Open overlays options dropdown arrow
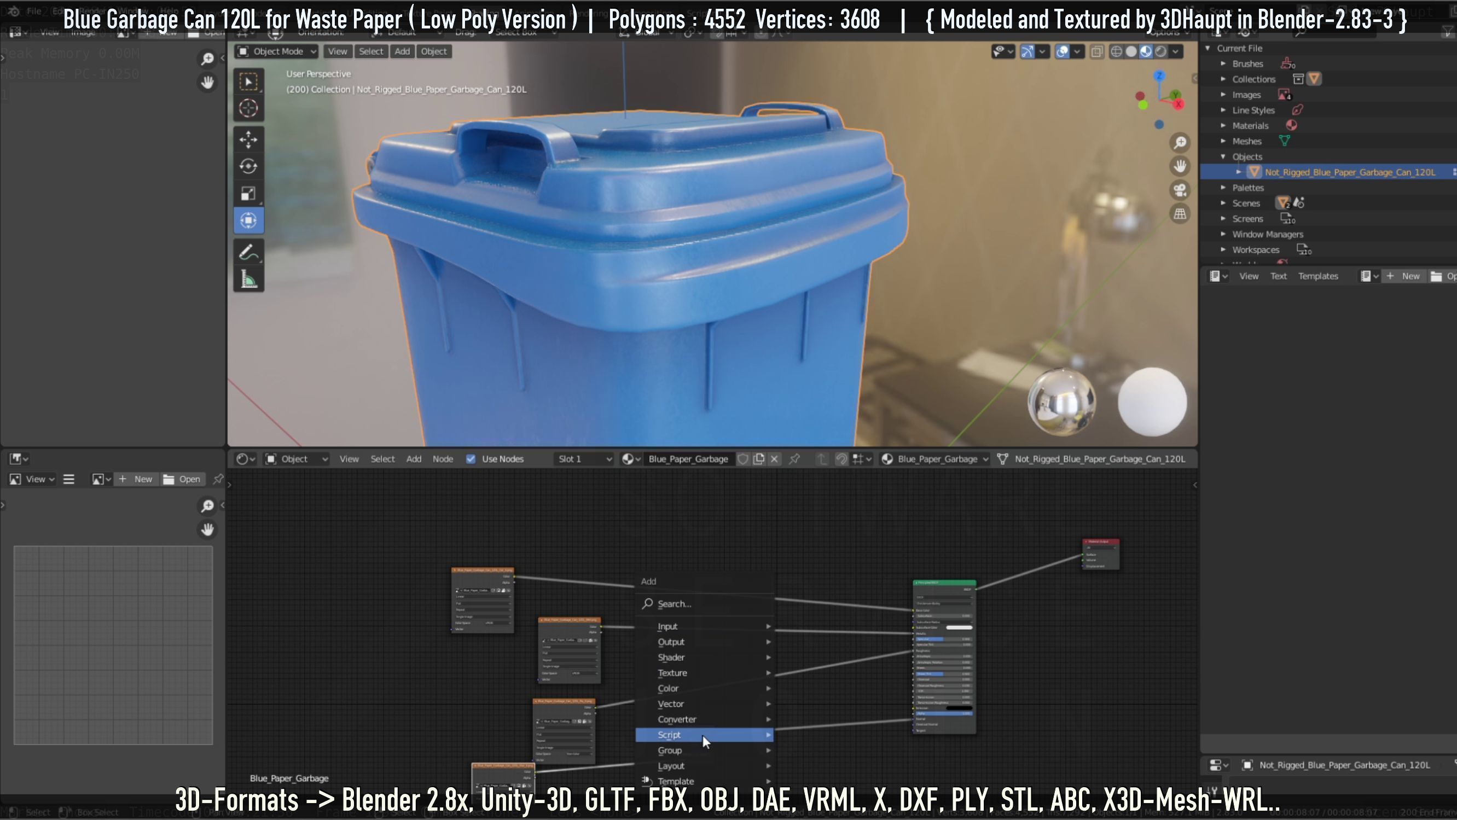 1077,52
